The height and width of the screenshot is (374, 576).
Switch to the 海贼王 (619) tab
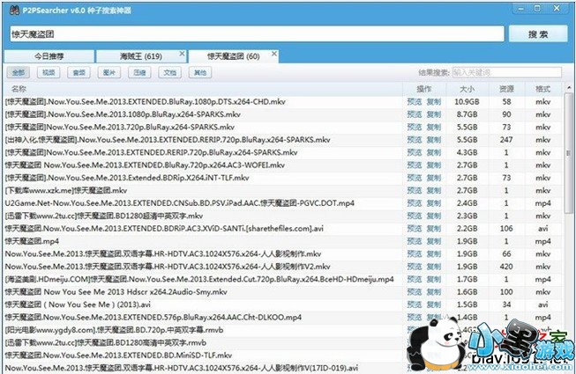[x=141, y=56]
